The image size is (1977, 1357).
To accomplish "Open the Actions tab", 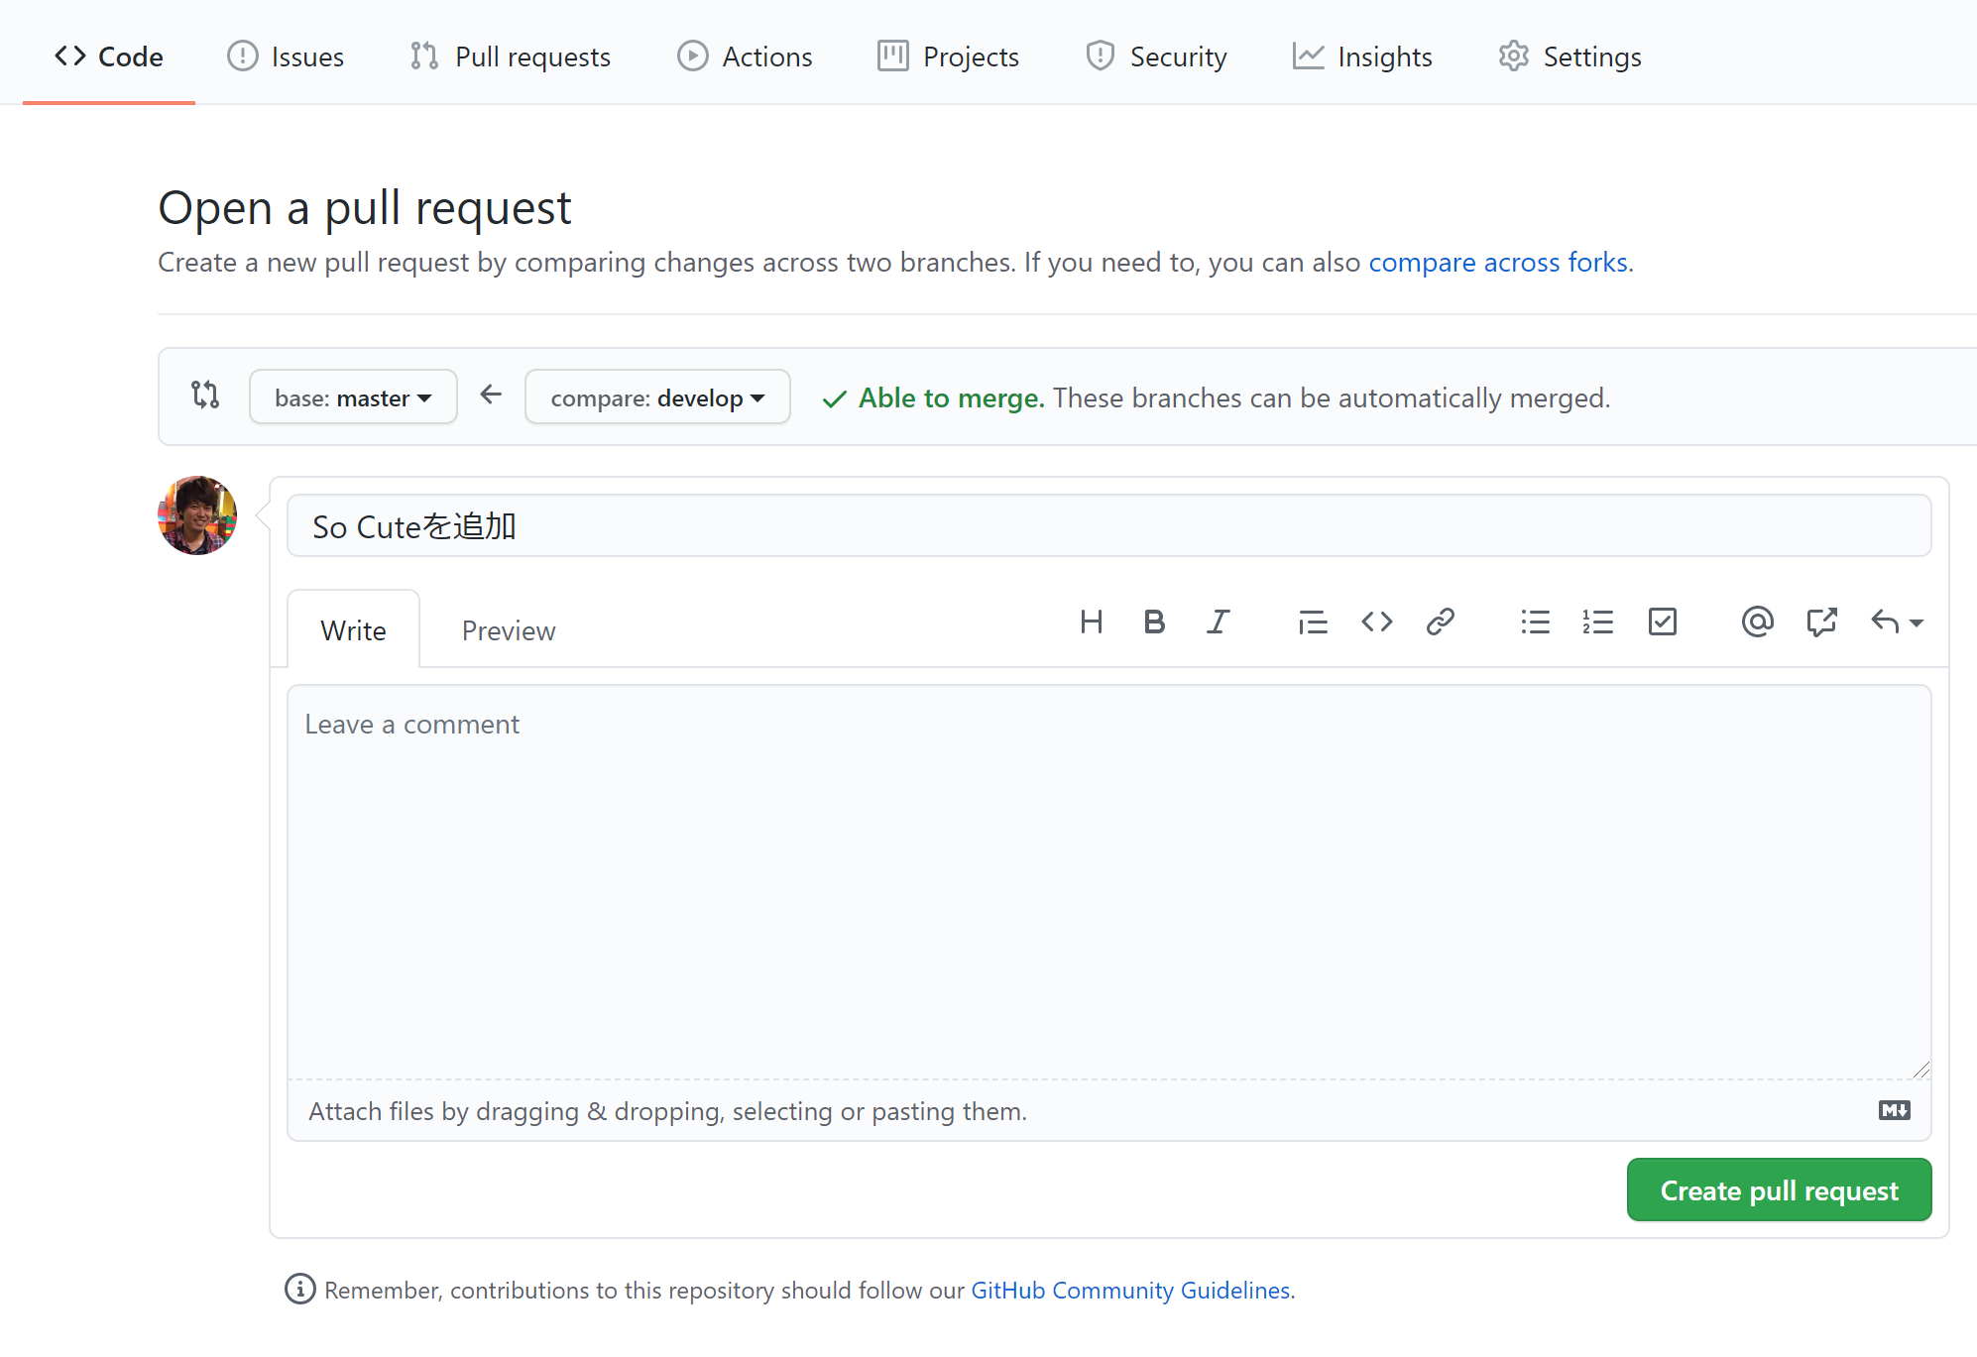I will (745, 57).
